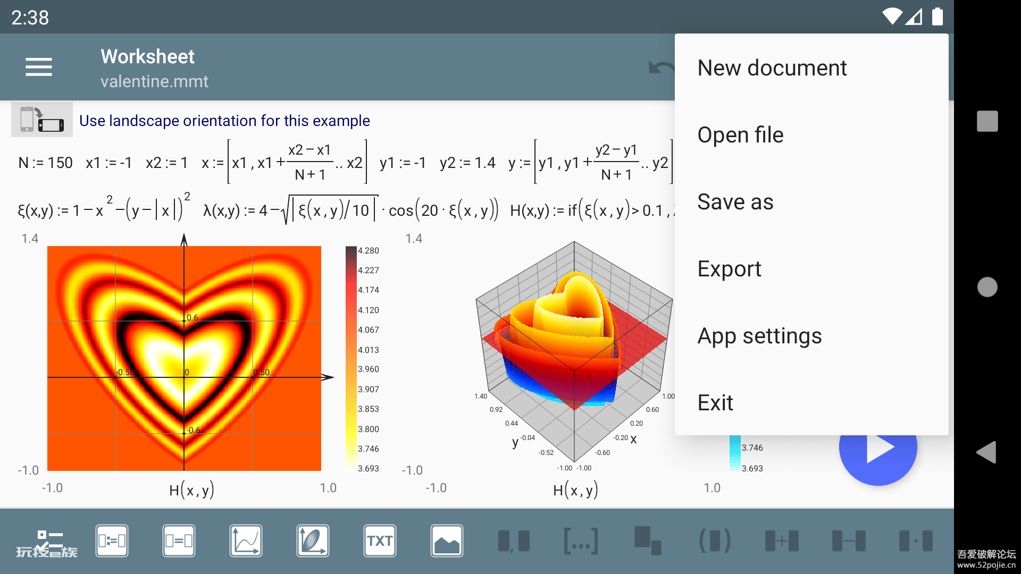This screenshot has width=1021, height=574.
Task: Select the y2 := 1.4 equation
Action: [x=467, y=163]
